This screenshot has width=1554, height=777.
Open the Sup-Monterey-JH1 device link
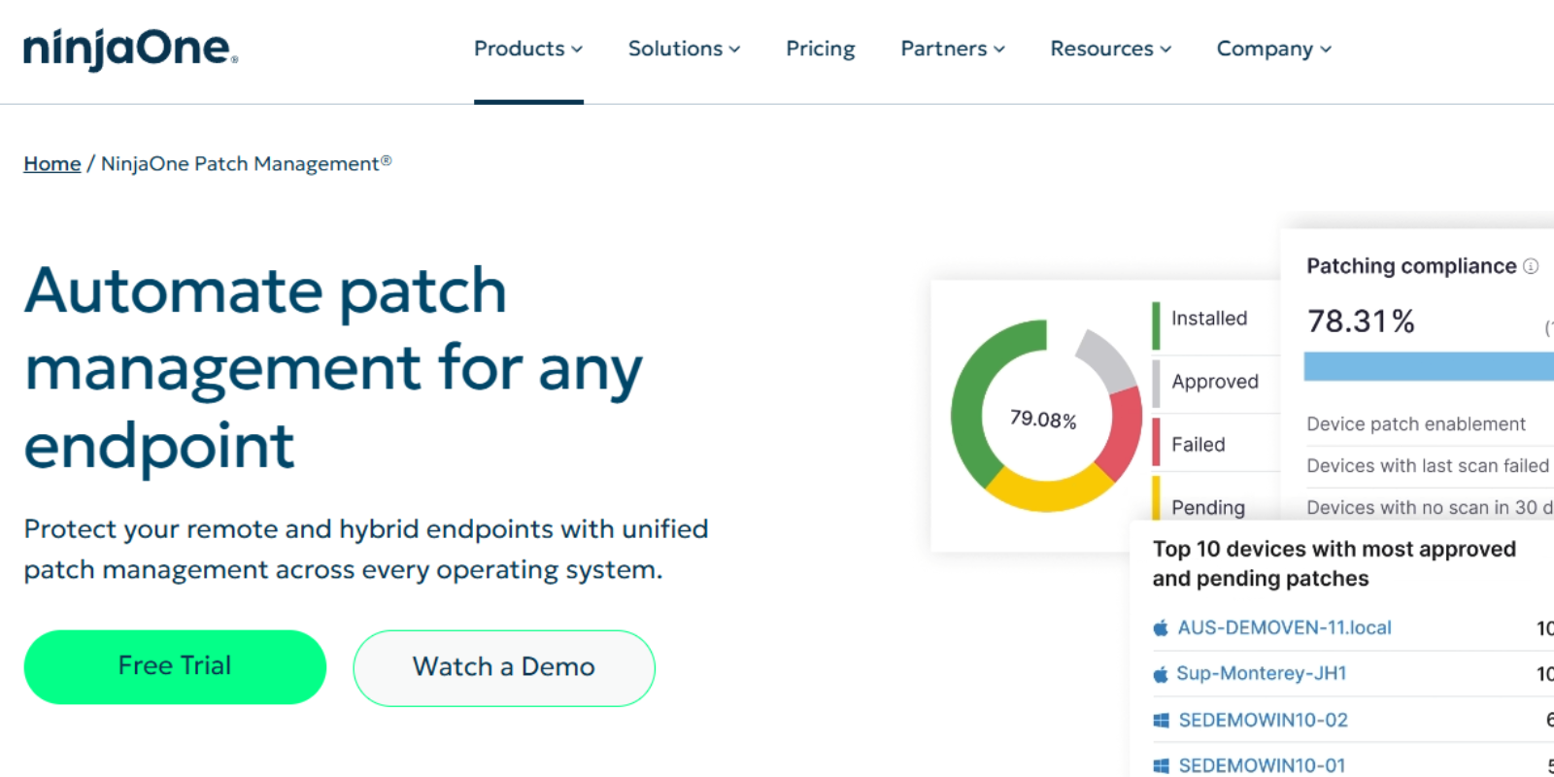pos(1262,673)
